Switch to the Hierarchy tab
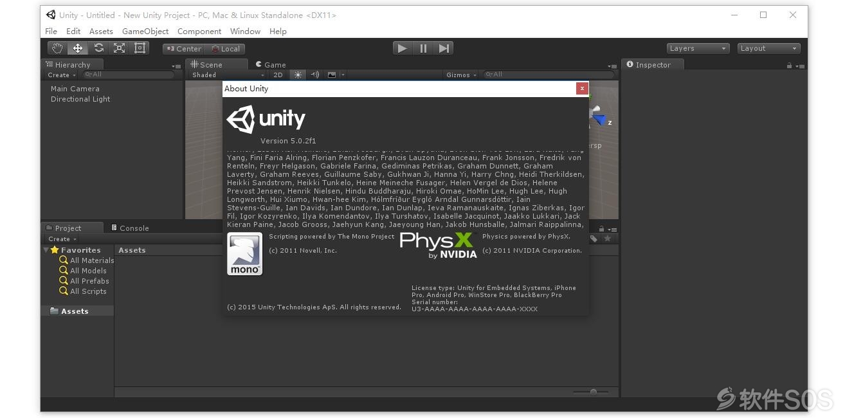 (72, 65)
